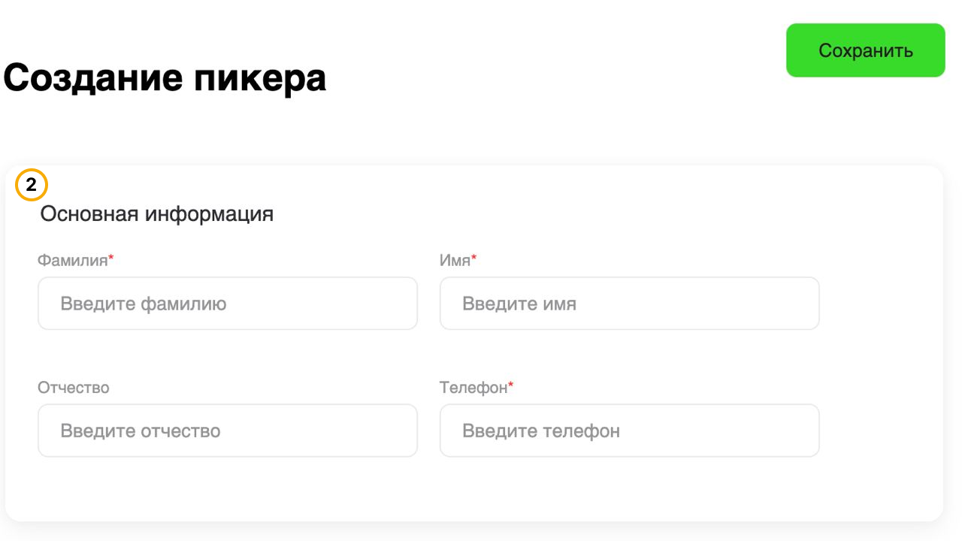Viewport: 962px width, 541px height.
Task: Click the Имя field label
Action: 454,261
